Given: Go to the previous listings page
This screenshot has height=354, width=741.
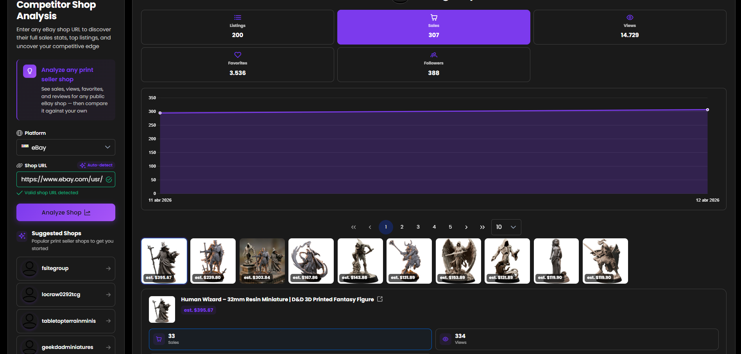Looking at the screenshot, I should 370,227.
